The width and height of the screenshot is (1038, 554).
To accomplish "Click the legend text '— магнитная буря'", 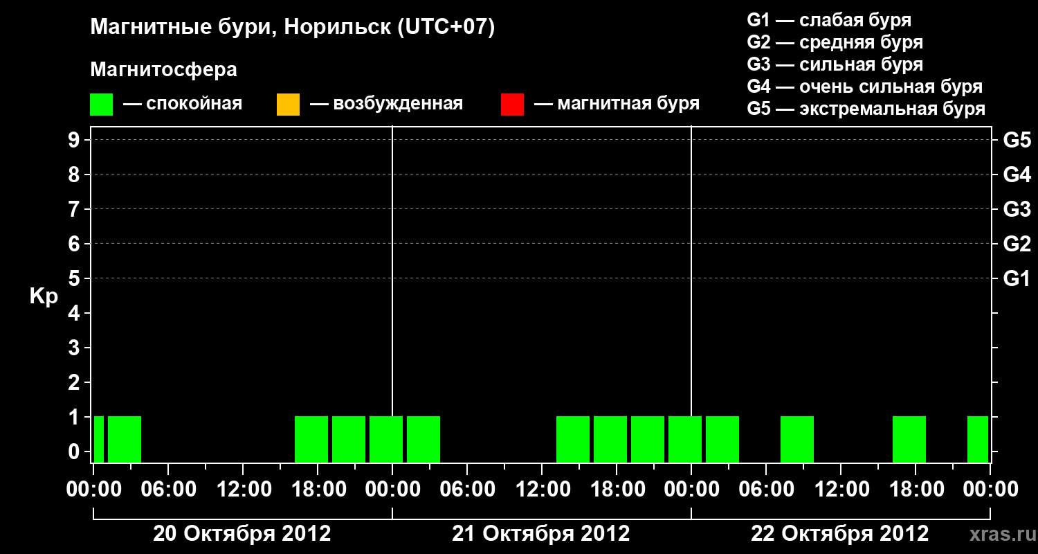I will tap(617, 105).
